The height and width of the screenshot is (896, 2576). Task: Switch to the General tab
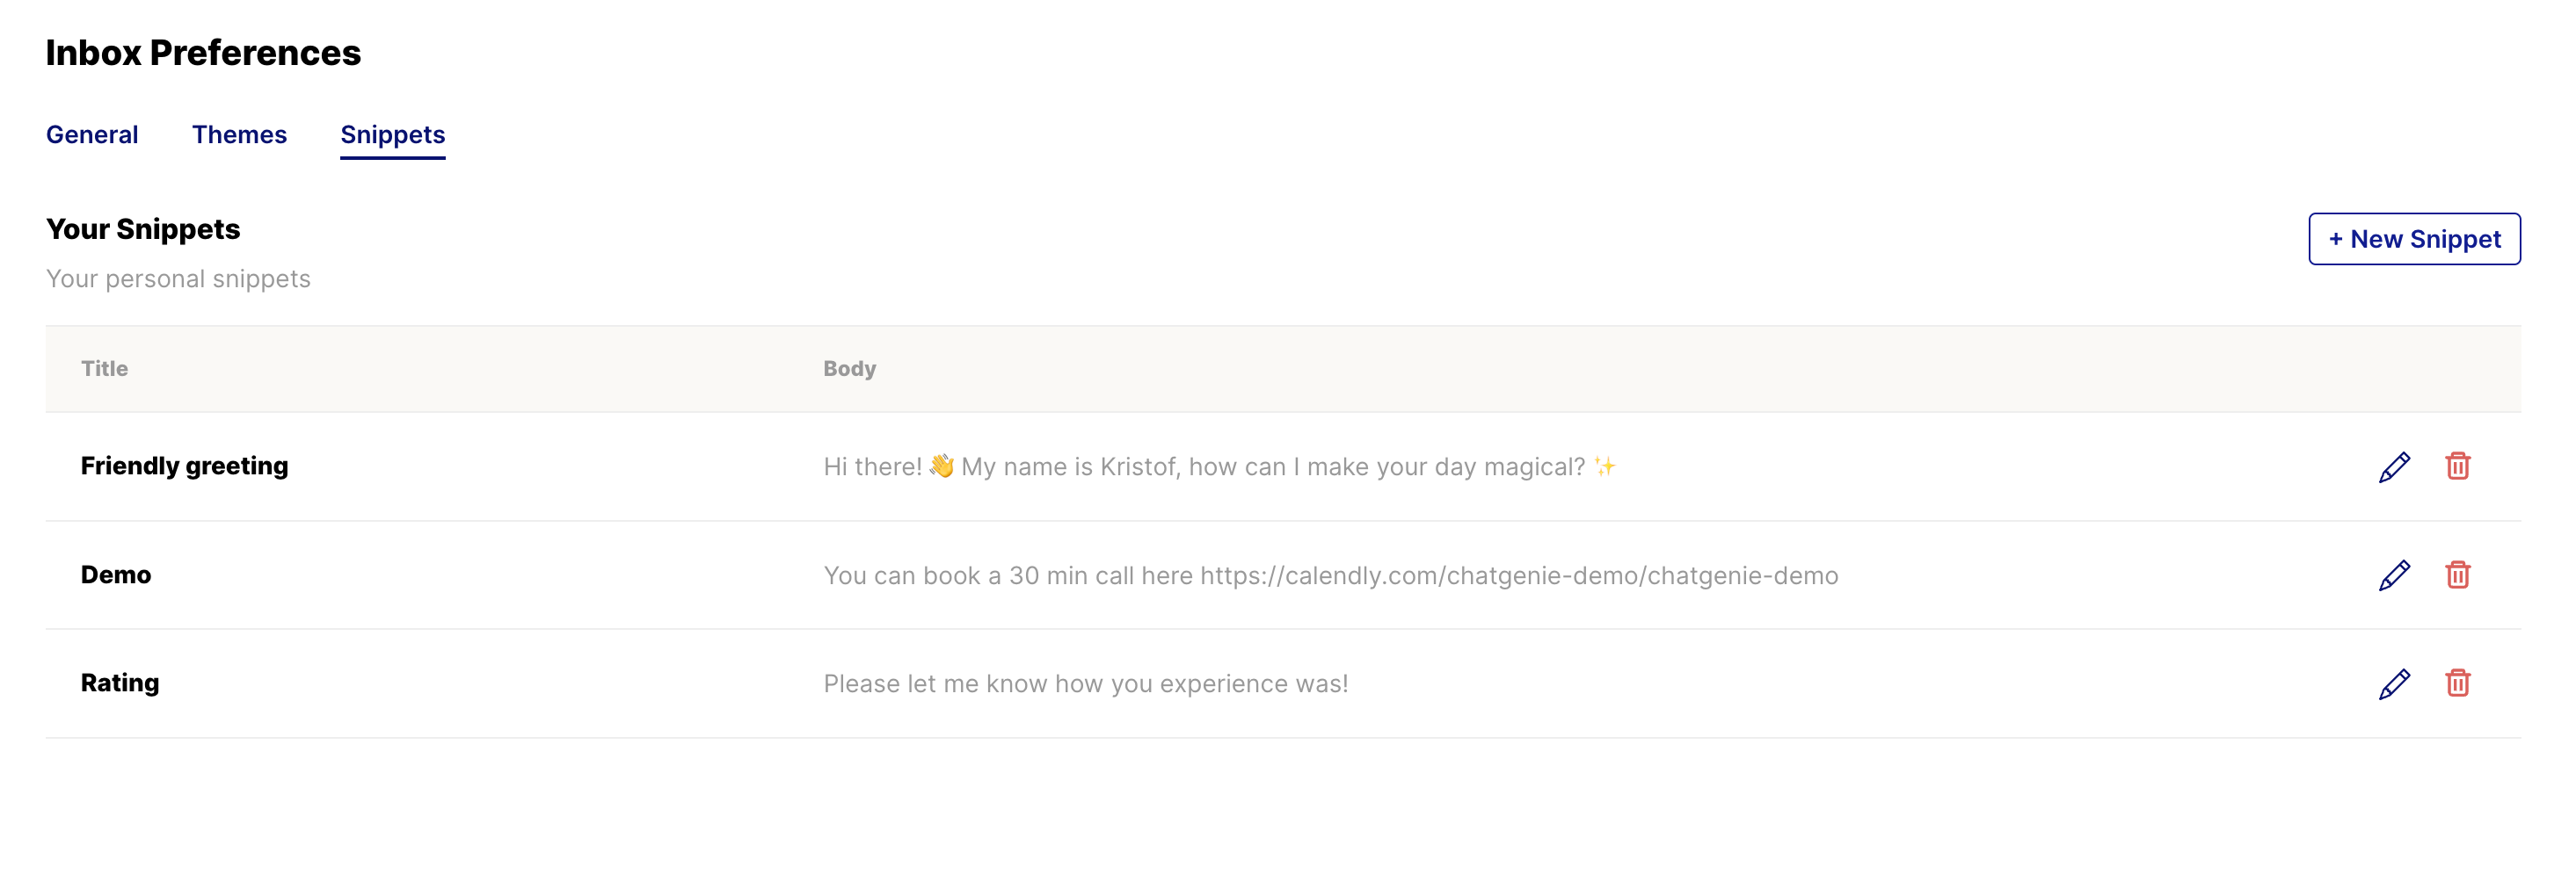91,134
